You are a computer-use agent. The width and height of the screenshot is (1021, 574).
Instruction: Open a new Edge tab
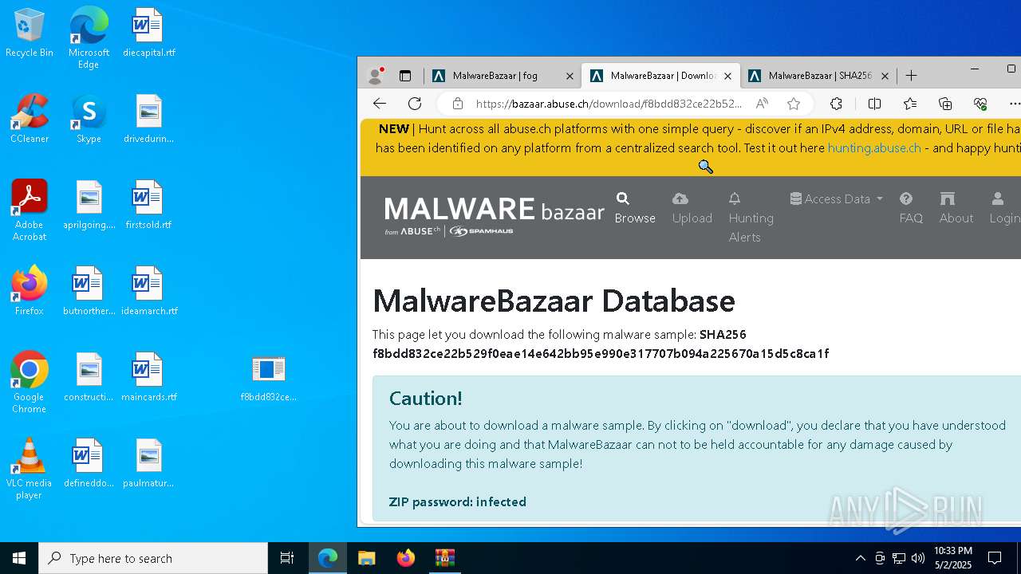click(x=912, y=76)
